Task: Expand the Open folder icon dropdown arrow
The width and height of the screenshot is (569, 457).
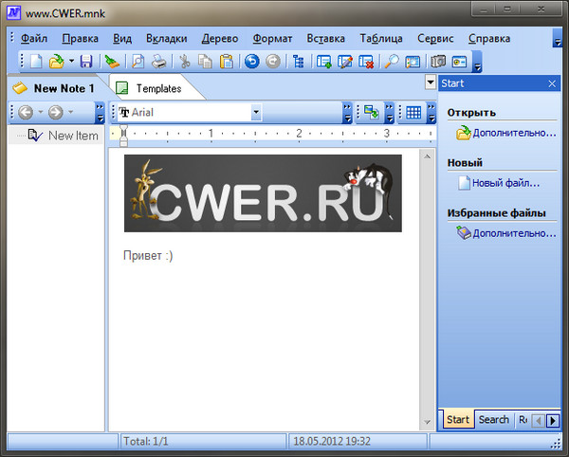Action: pos(71,62)
